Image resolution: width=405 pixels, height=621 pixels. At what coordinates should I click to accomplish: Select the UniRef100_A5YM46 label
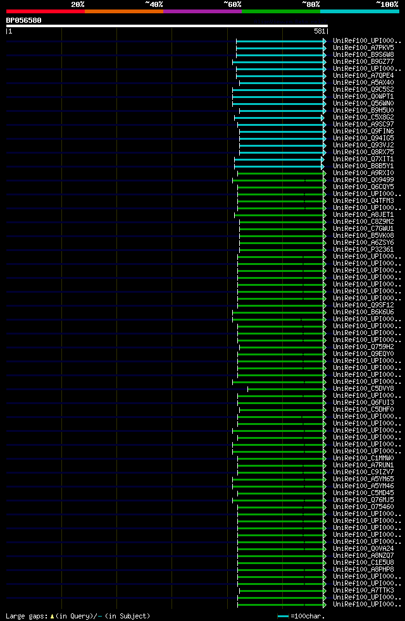pyautogui.click(x=363, y=486)
